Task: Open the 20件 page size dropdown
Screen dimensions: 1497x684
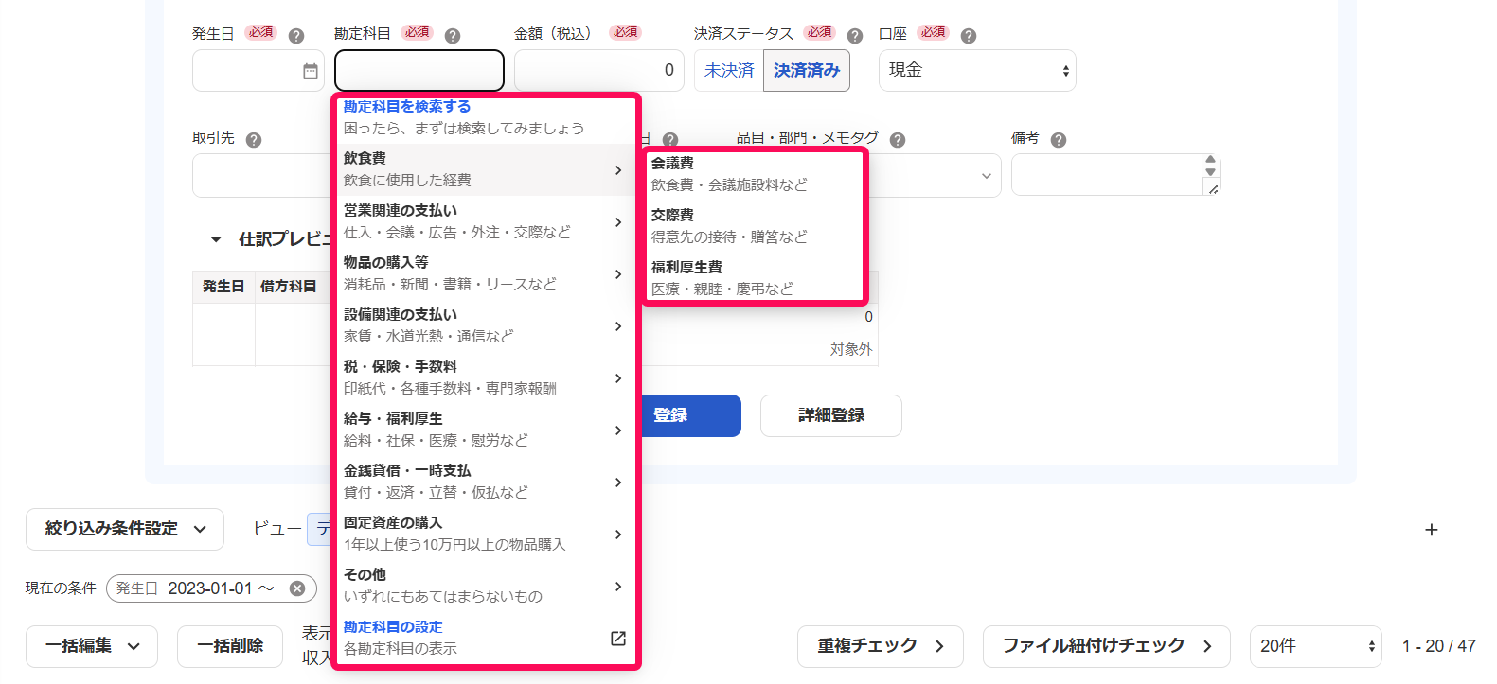Action: (1316, 646)
